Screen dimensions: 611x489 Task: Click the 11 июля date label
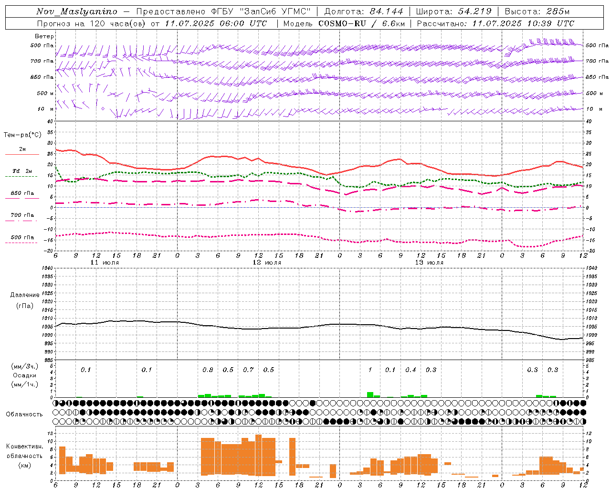pyautogui.click(x=105, y=263)
